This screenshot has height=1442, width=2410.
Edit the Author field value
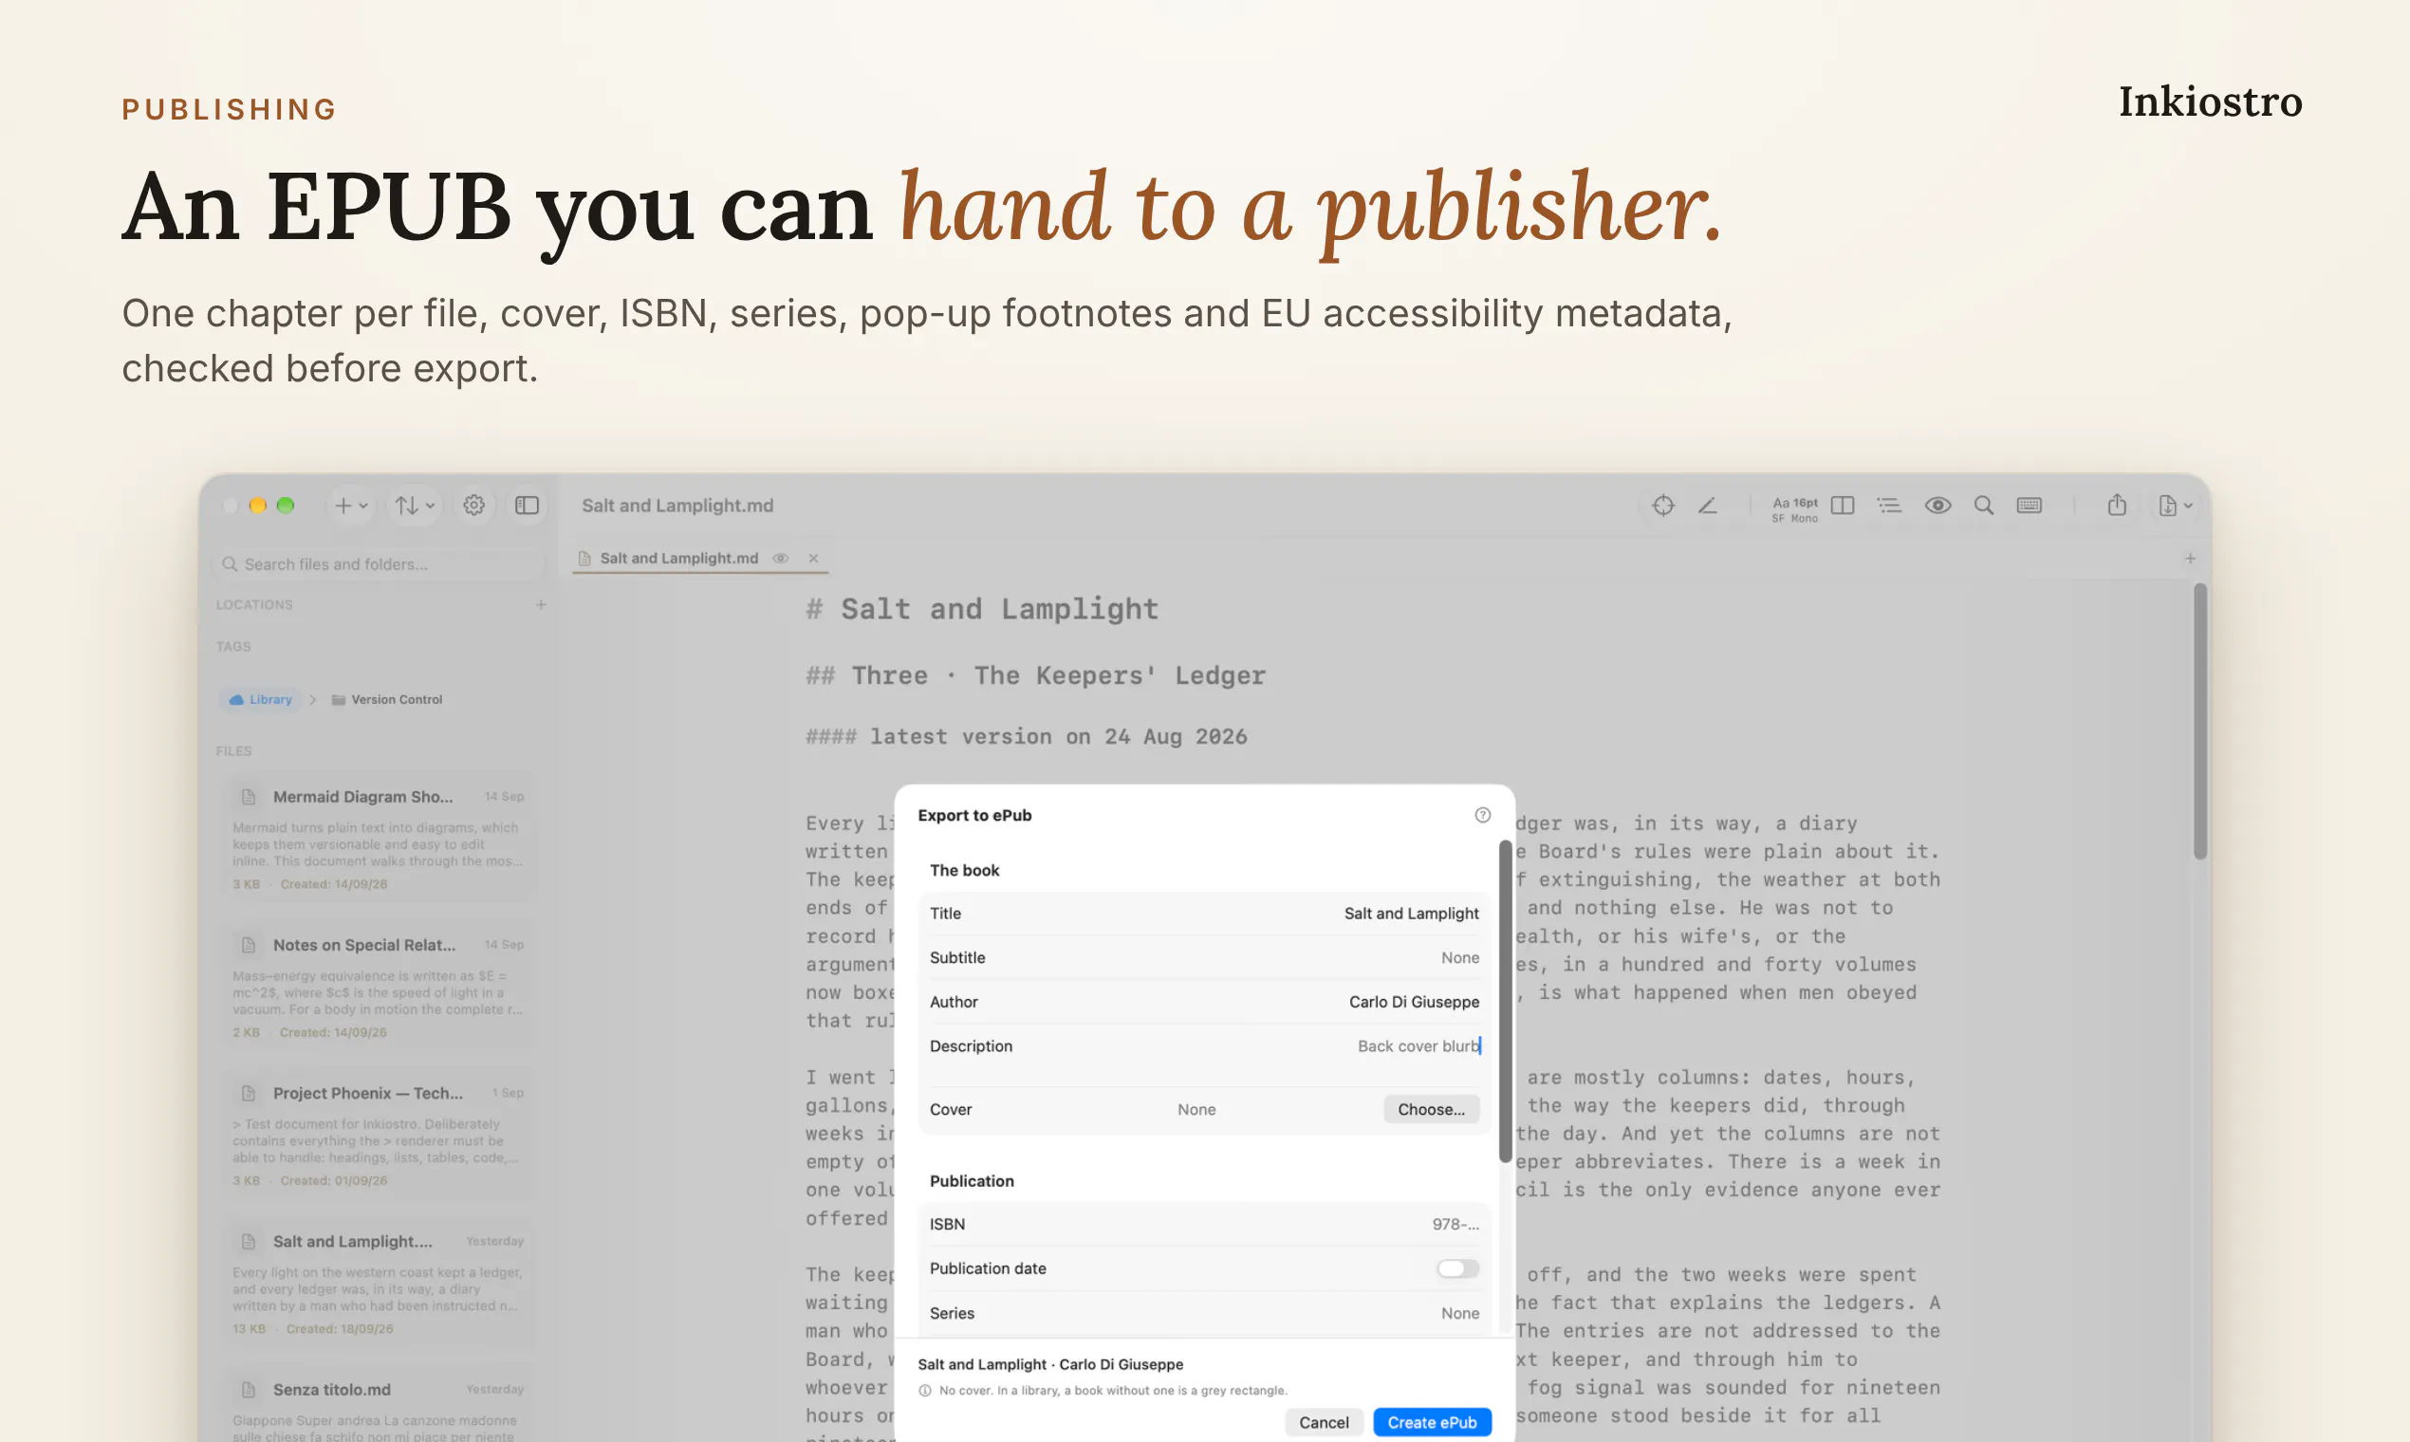(1413, 1002)
